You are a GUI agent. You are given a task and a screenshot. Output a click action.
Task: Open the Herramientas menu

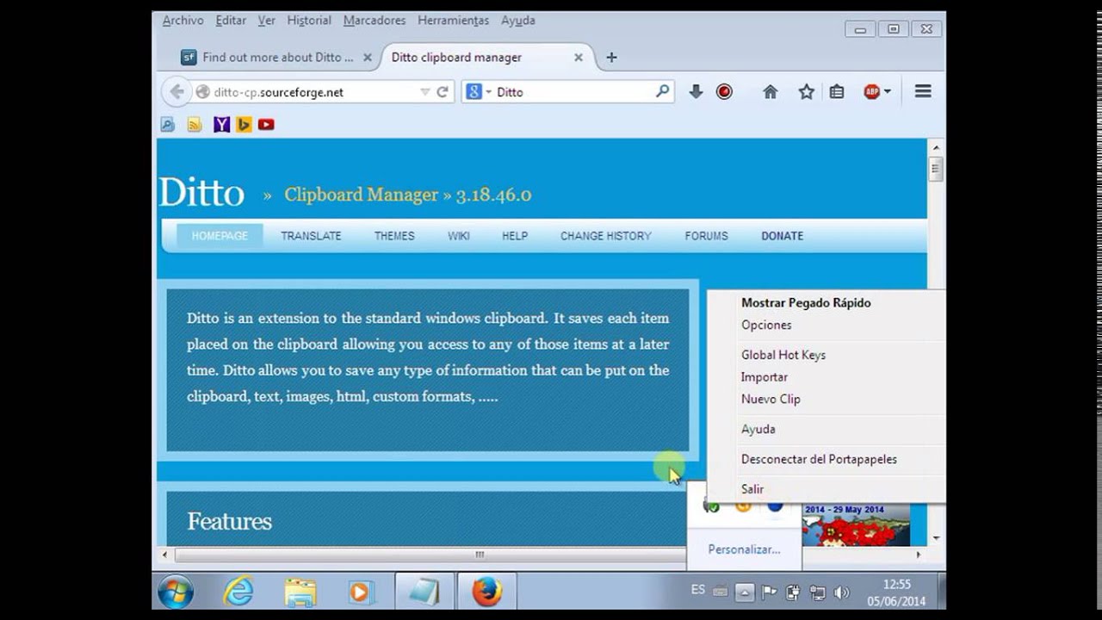point(453,20)
